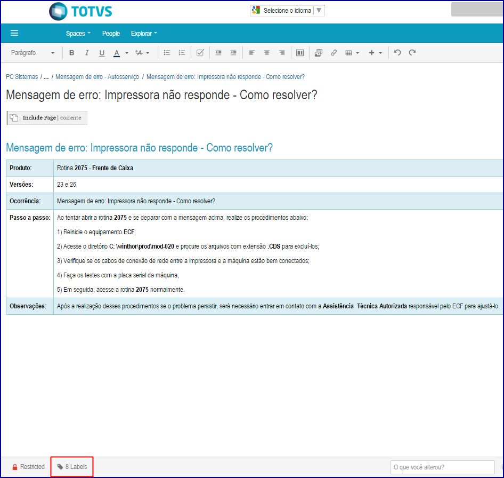Click the Produto: table header cell
The image size is (504, 478).
click(30, 168)
